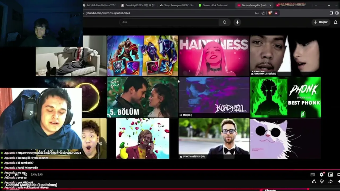Open the white cat with sunglasses thumbnail
The width and height of the screenshot is (340, 191).
[x=286, y=138]
